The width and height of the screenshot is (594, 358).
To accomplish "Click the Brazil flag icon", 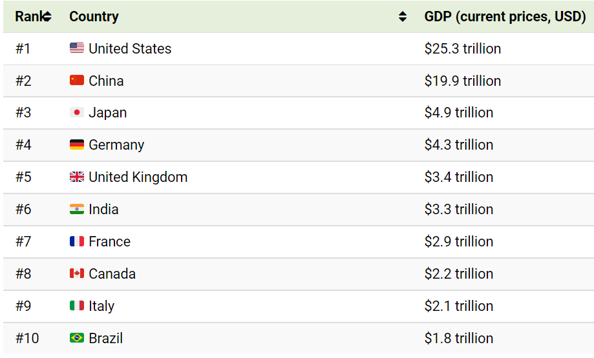I will [x=77, y=338].
